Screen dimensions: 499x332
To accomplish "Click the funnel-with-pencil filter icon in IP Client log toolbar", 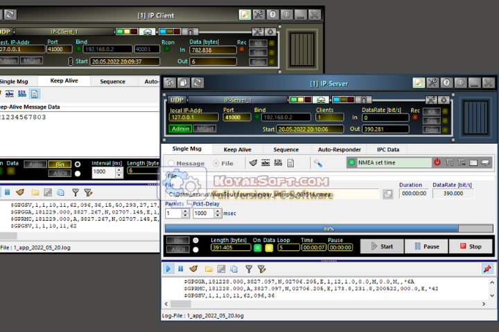I will [88, 192].
